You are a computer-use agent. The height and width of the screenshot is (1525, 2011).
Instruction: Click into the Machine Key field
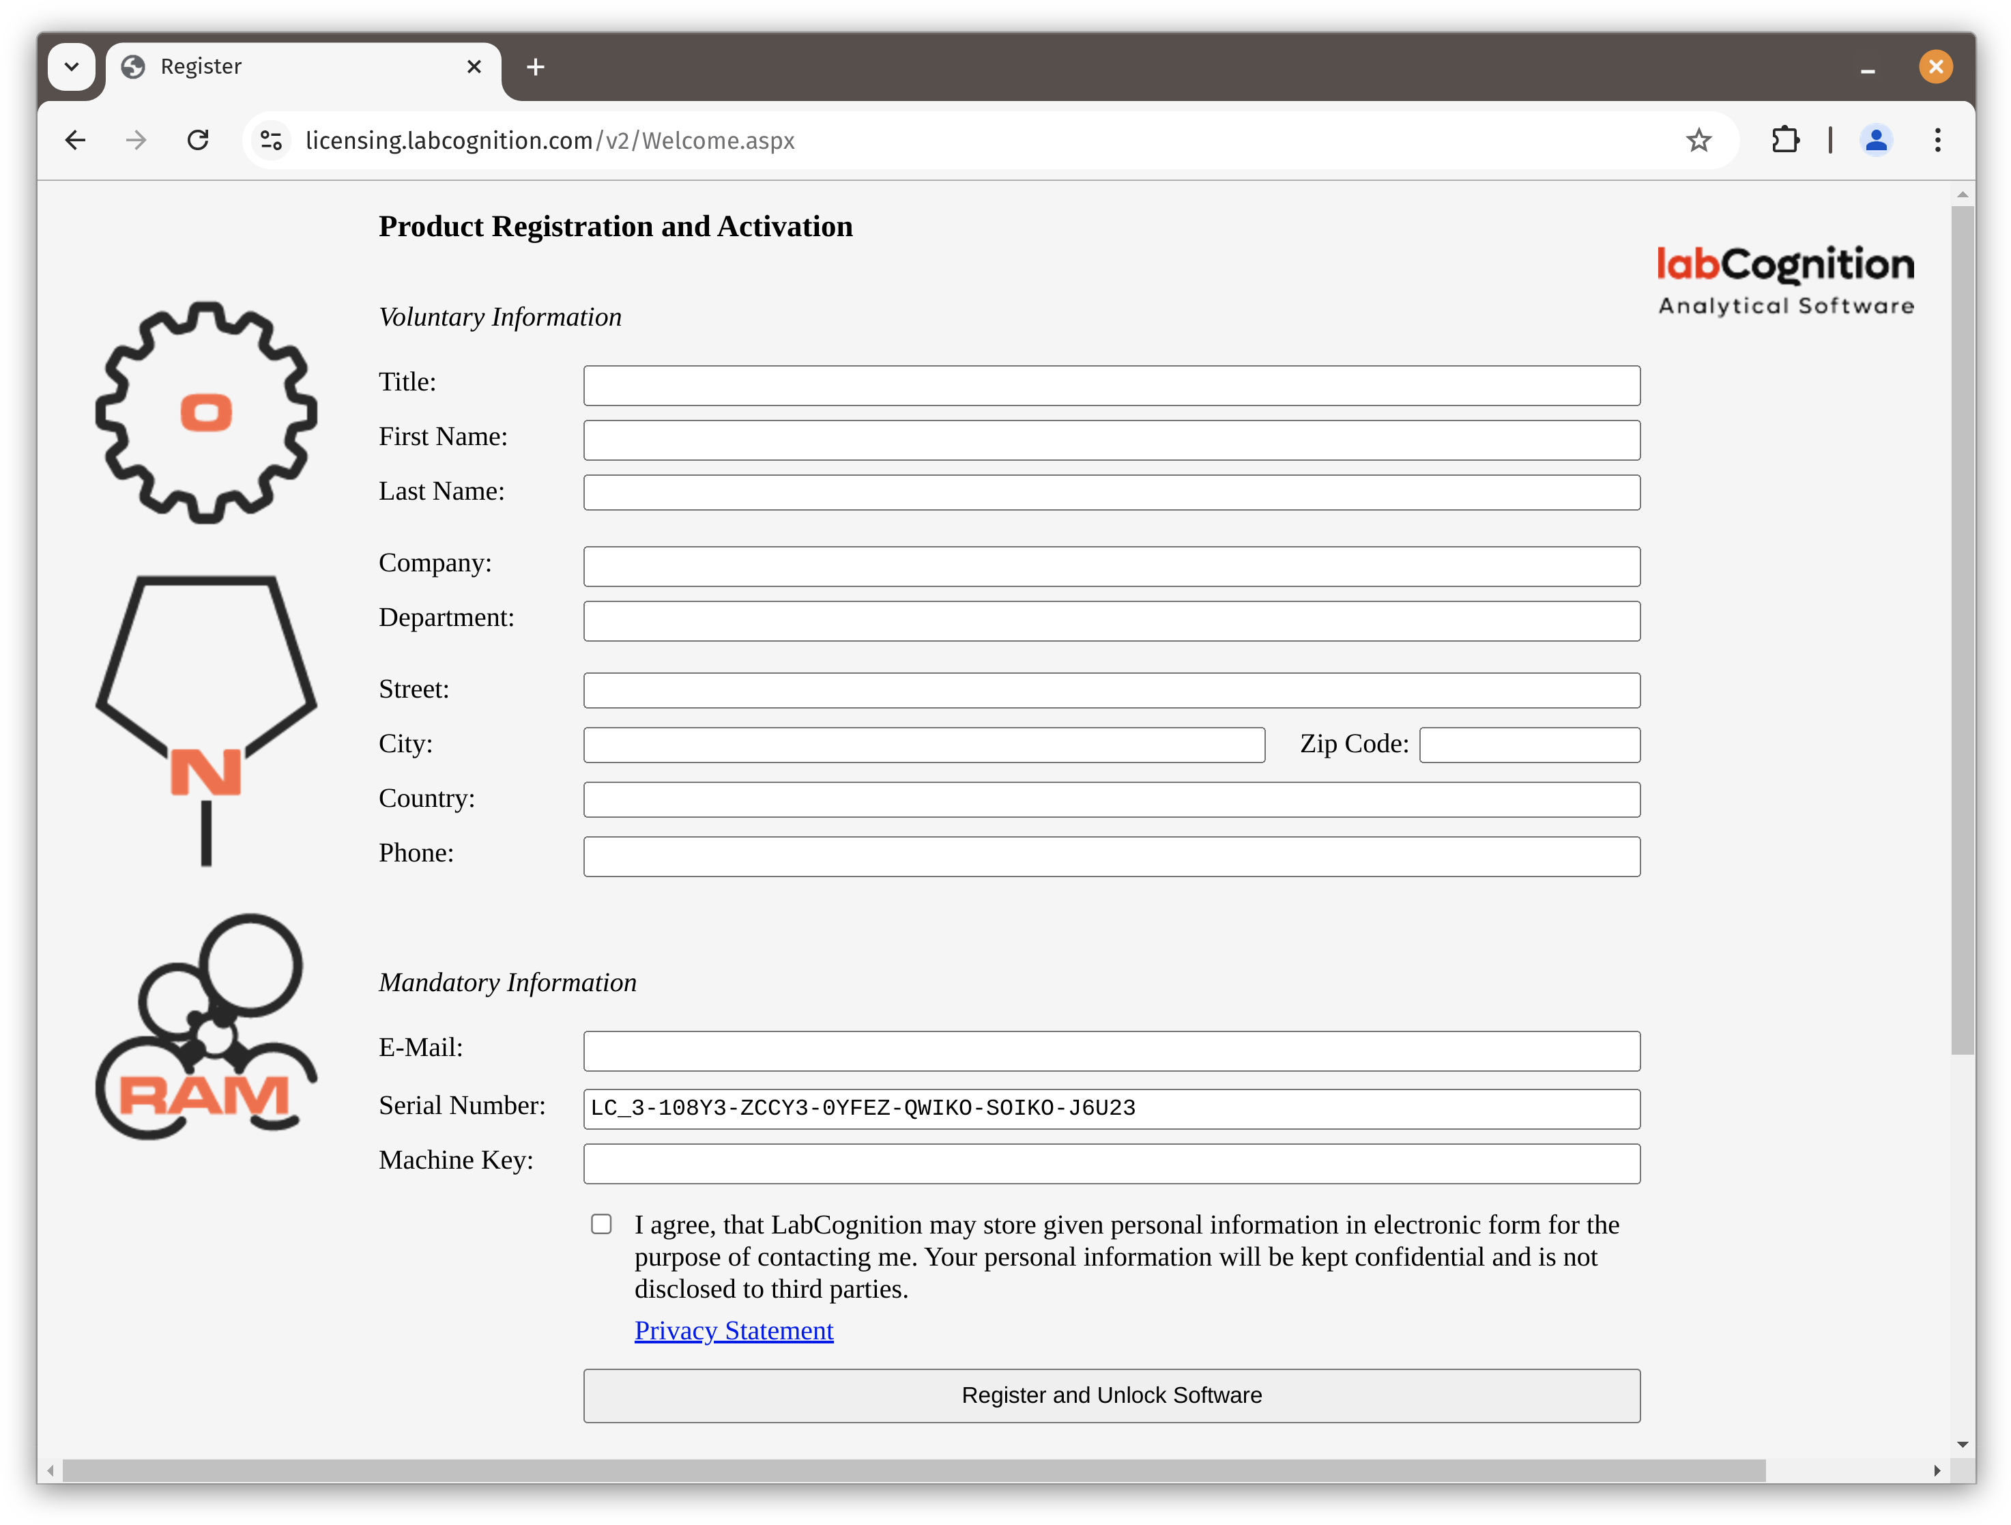(x=1111, y=1164)
